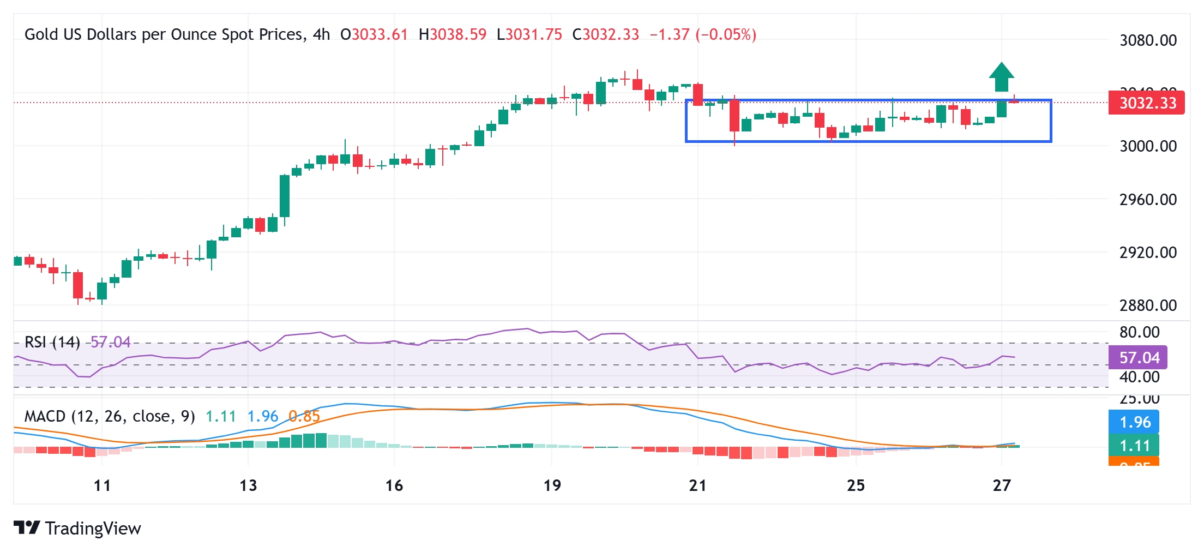Click the Gold US Dollars per Ounce title
The image size is (1204, 552).
164,35
